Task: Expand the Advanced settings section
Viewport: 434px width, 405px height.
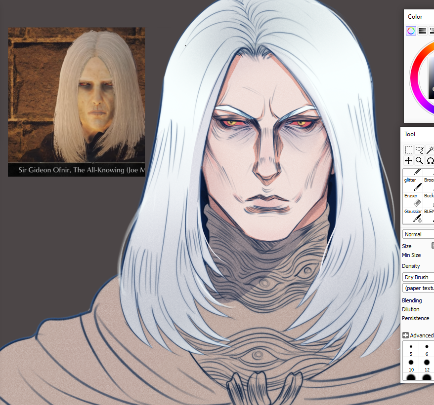Action: 405,335
